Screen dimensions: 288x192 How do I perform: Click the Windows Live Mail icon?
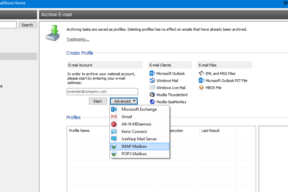(x=152, y=87)
